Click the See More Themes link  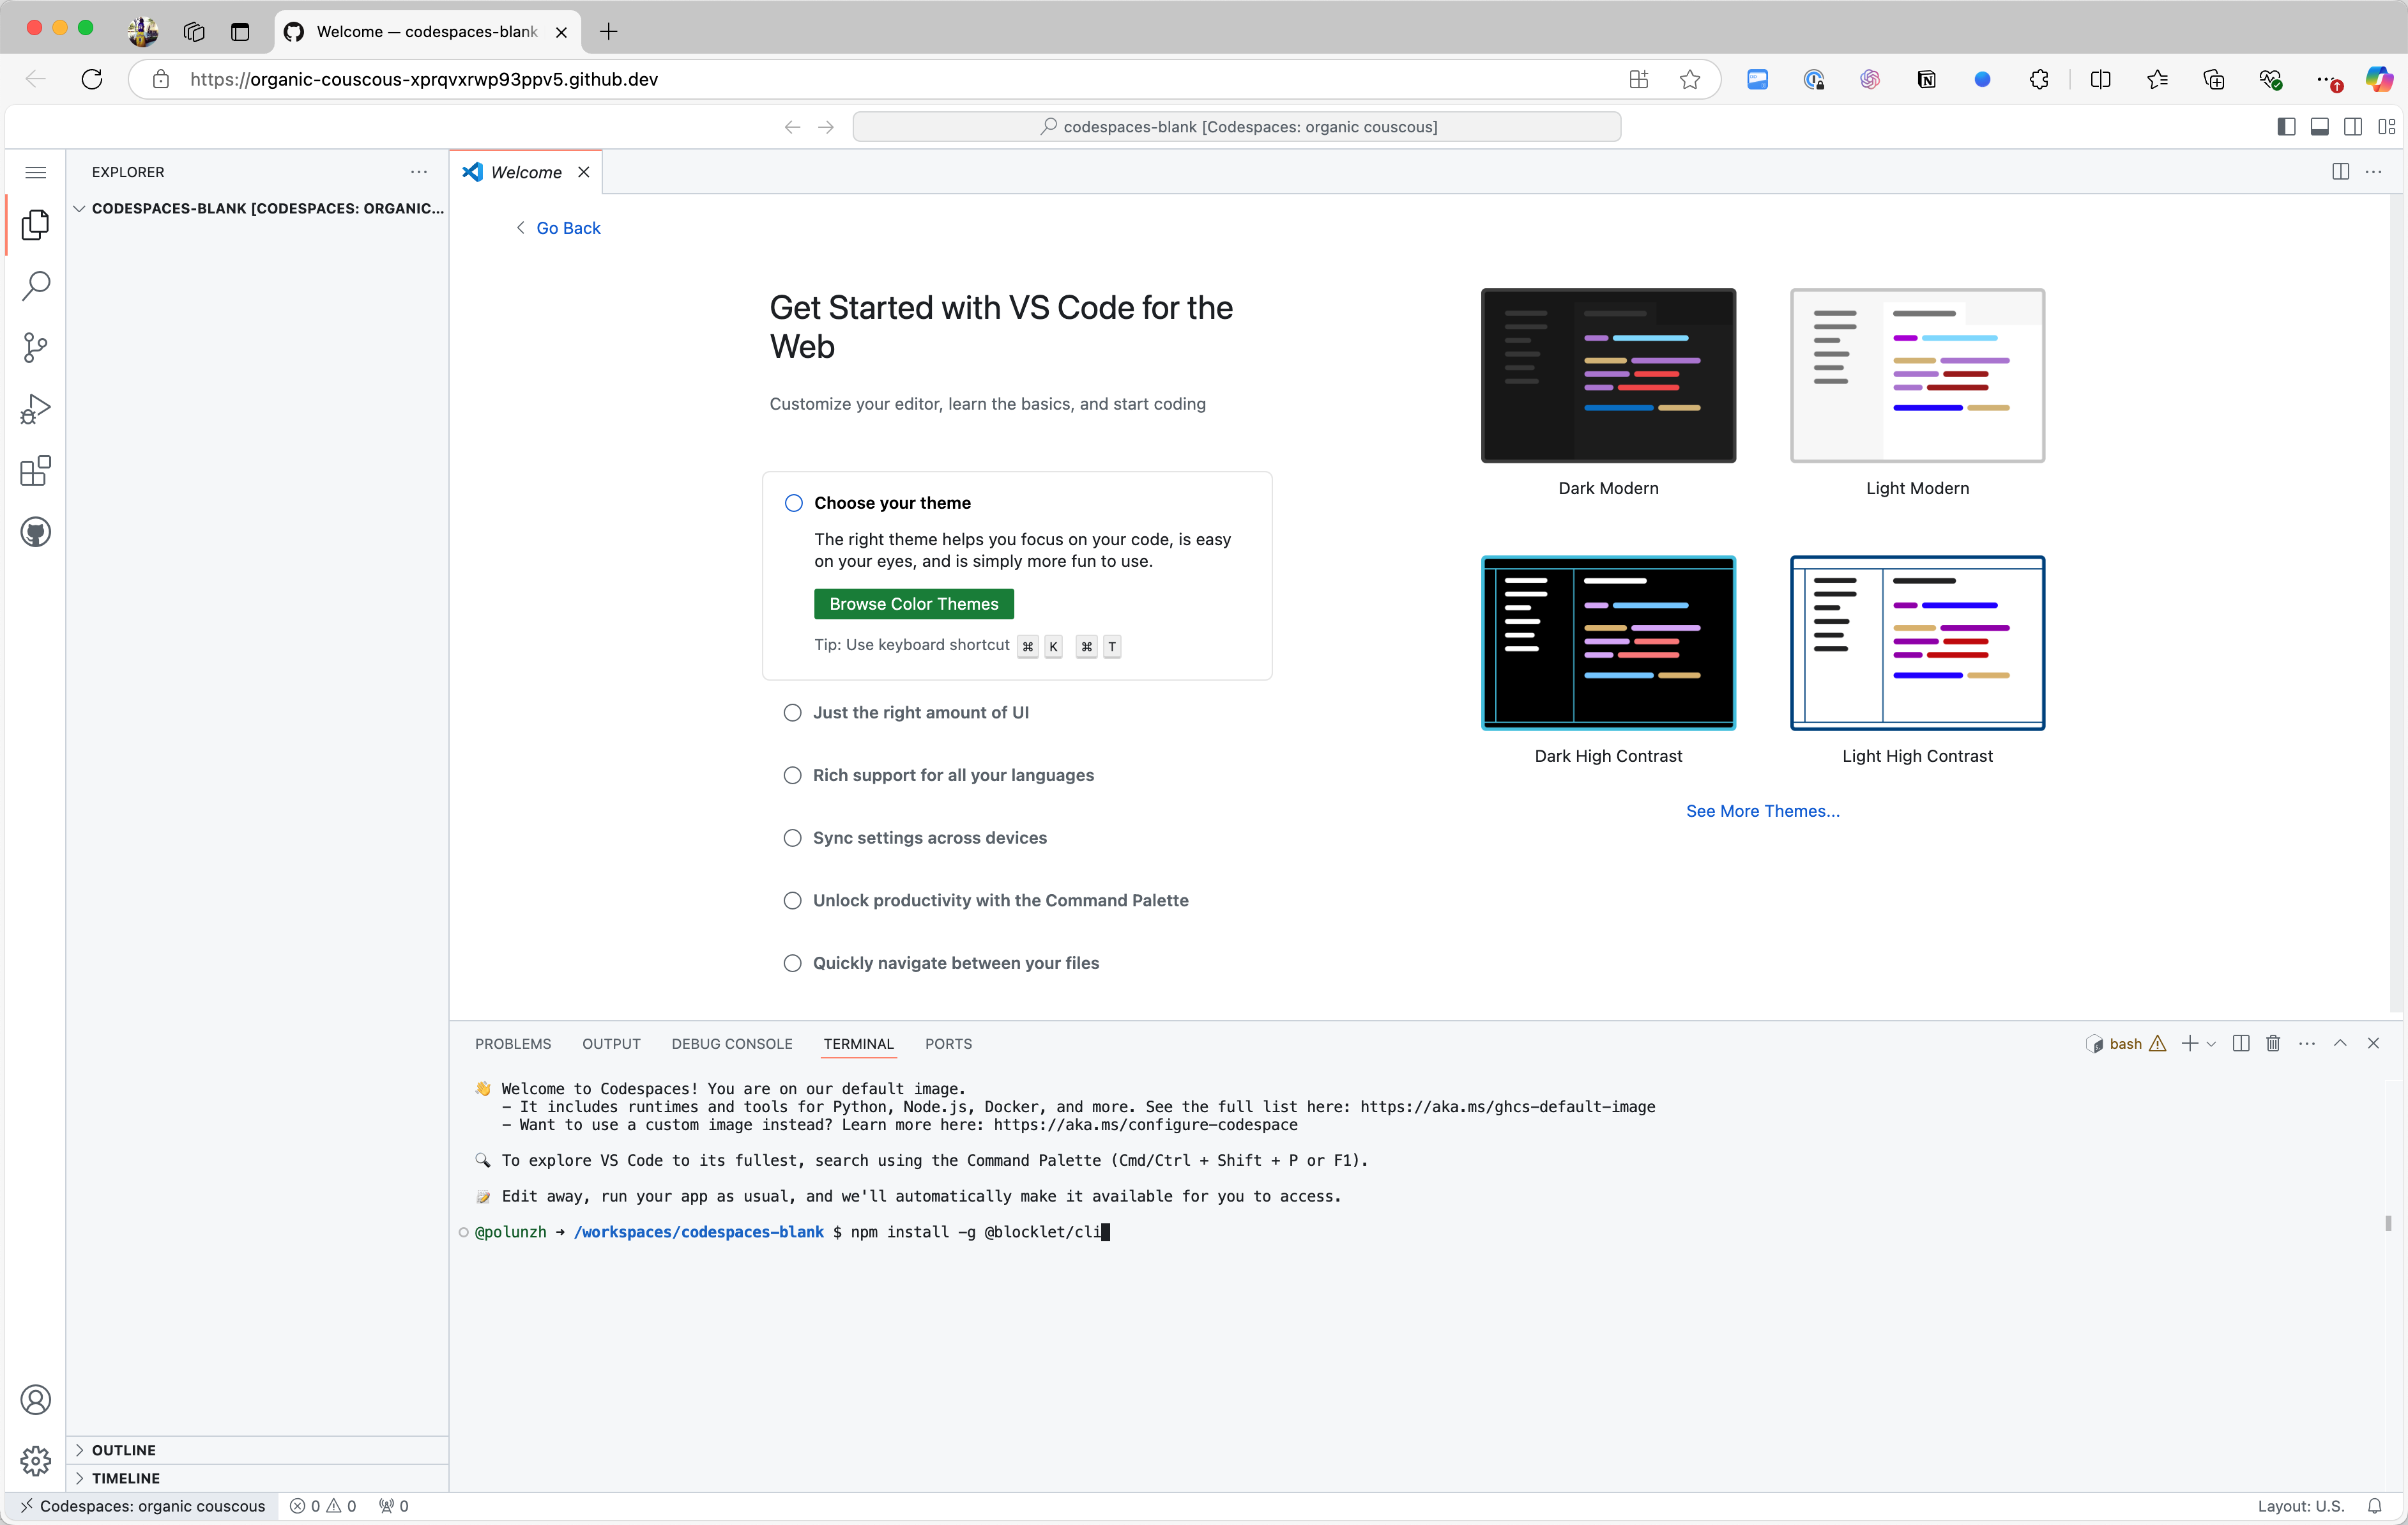pyautogui.click(x=1762, y=810)
